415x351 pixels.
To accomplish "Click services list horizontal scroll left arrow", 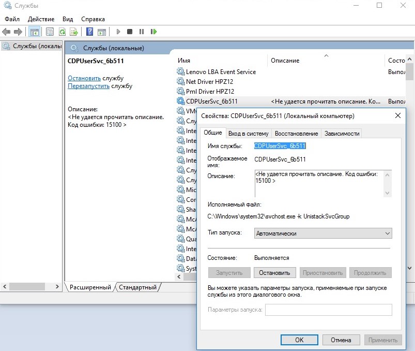I will 179,277.
